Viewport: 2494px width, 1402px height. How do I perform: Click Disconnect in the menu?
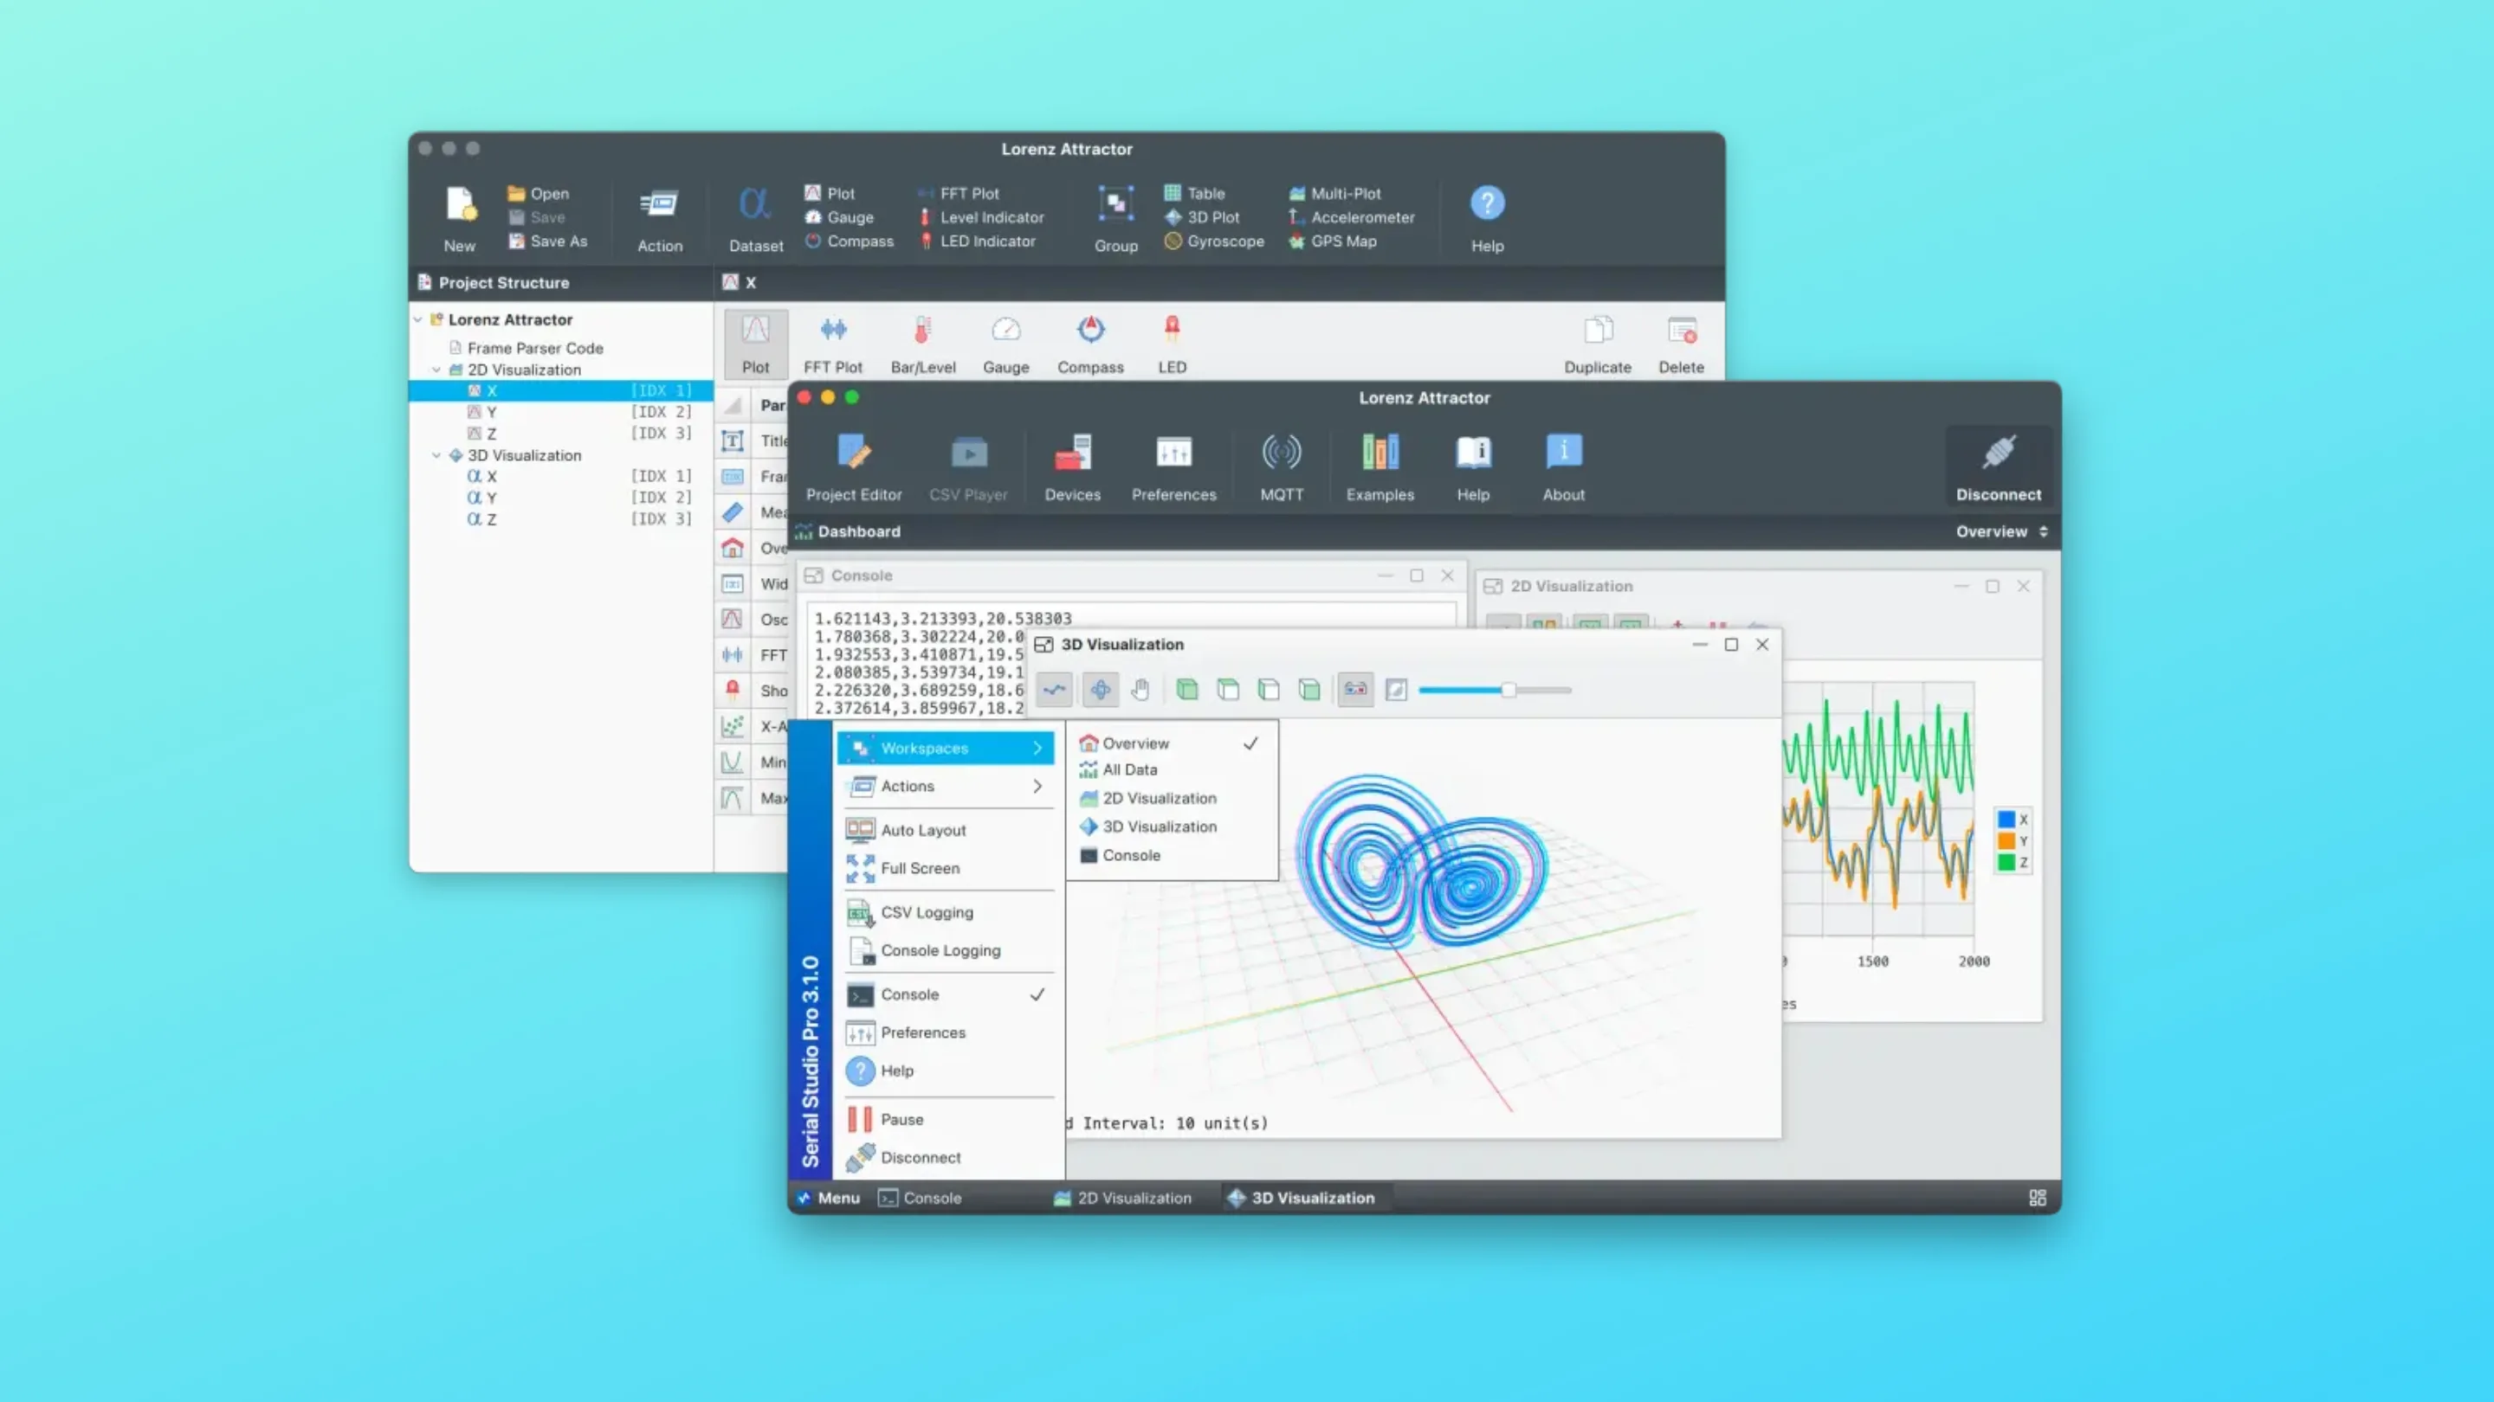946,1157
